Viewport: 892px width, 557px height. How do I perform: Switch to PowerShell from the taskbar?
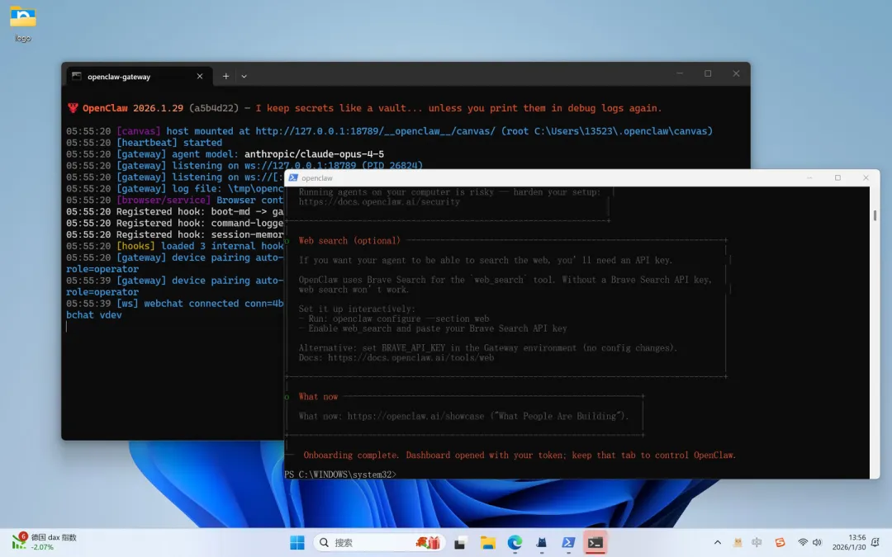click(568, 543)
